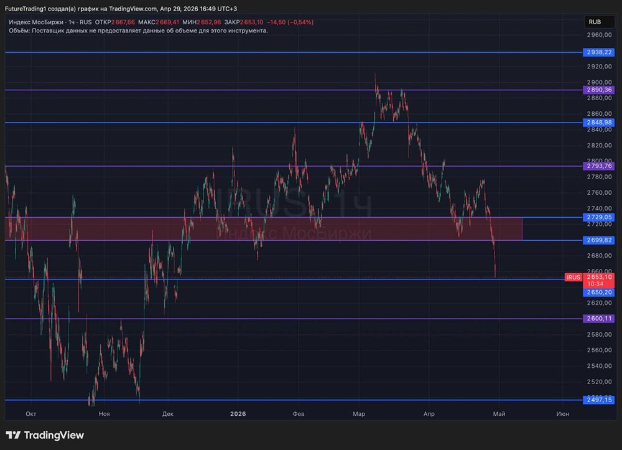Select the 2729,05 price level label
Viewport: 622px width, 450px height.
coord(598,217)
